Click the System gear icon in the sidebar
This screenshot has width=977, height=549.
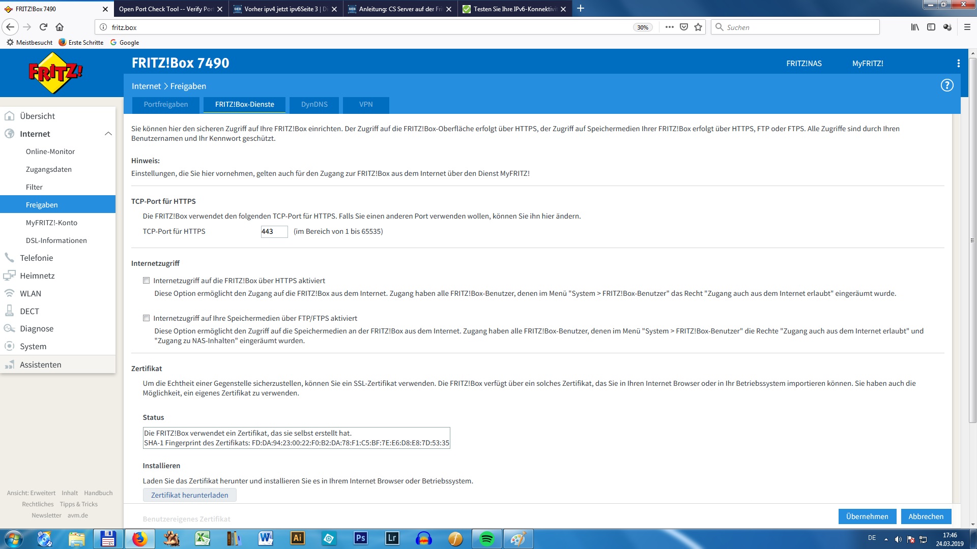click(x=9, y=346)
